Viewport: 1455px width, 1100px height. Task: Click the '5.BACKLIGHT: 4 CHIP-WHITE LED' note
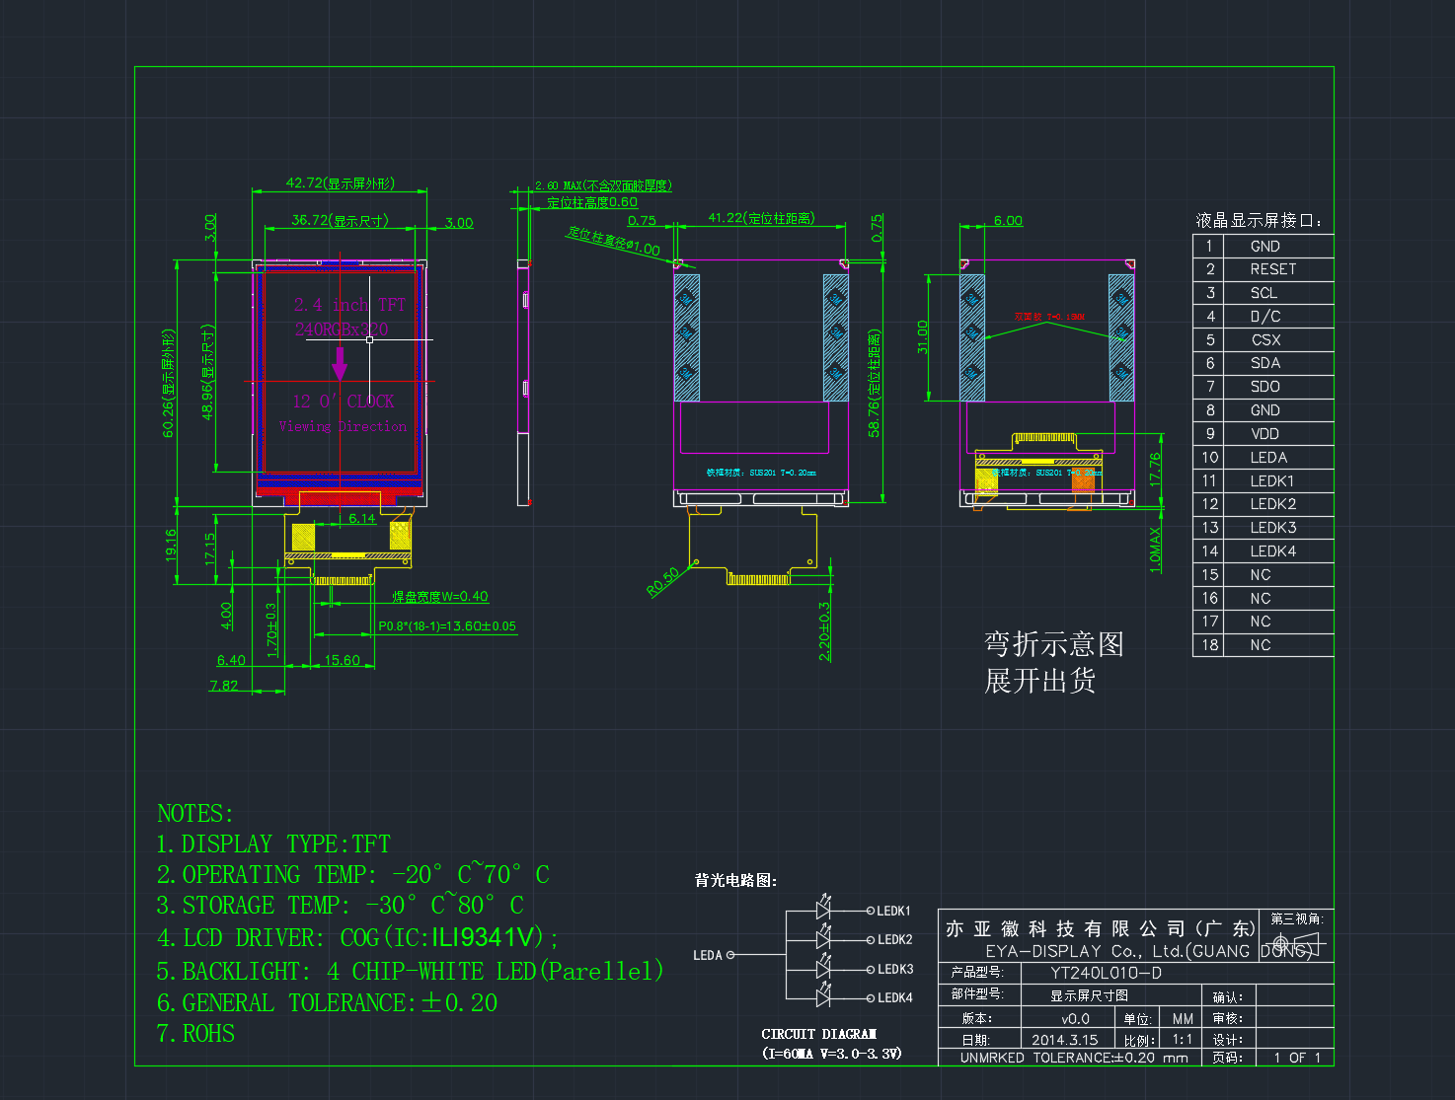coord(410,971)
